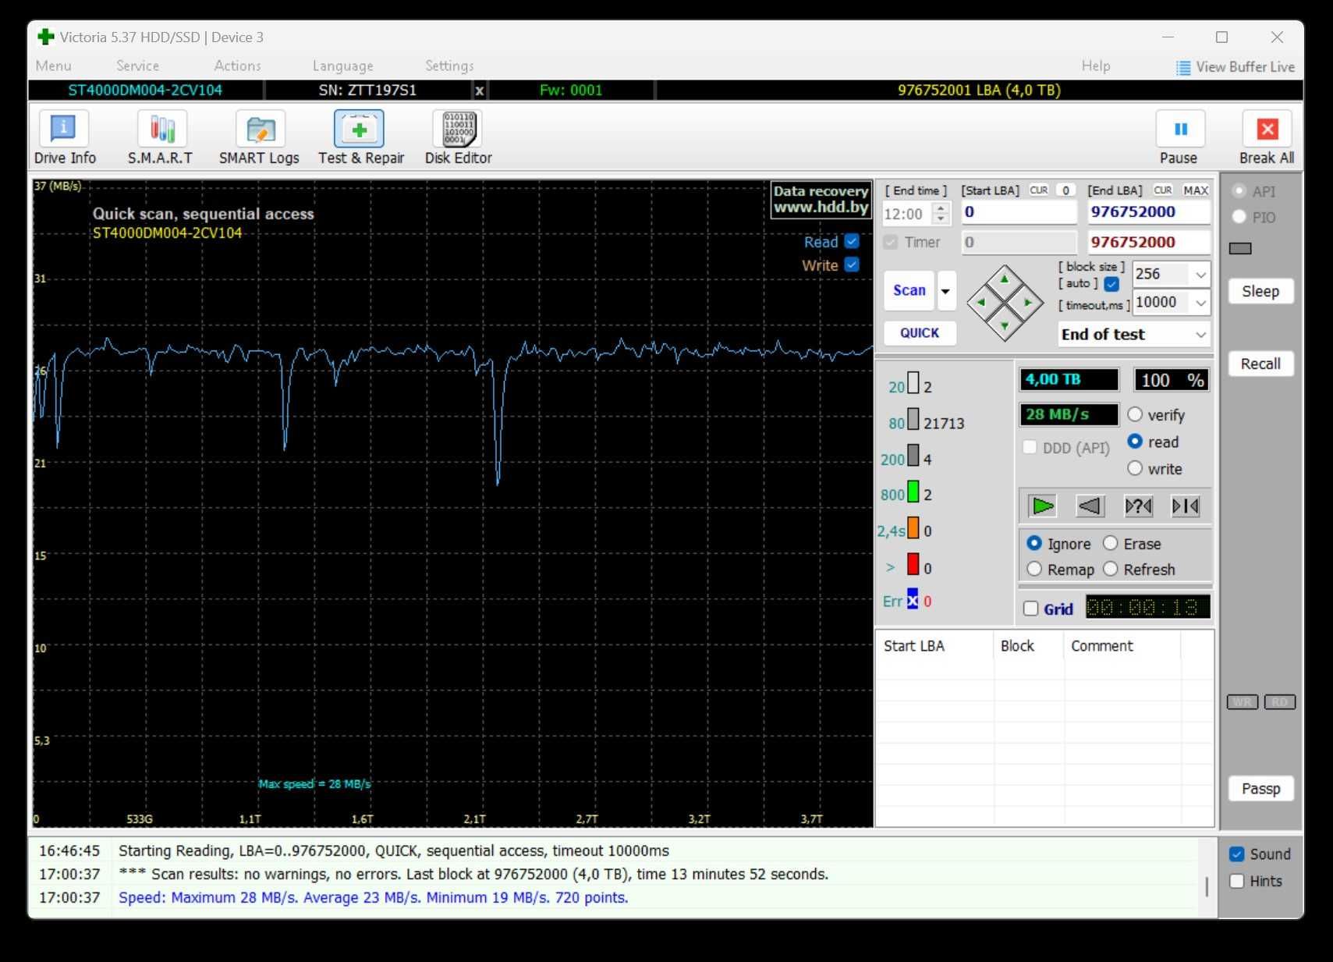Click the Victoria green cross app icon
This screenshot has width=1333, height=962.
(46, 37)
